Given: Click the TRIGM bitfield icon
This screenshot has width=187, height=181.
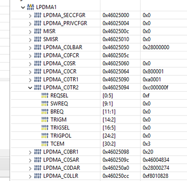Looking at the screenshot, I should pos(45,120).
